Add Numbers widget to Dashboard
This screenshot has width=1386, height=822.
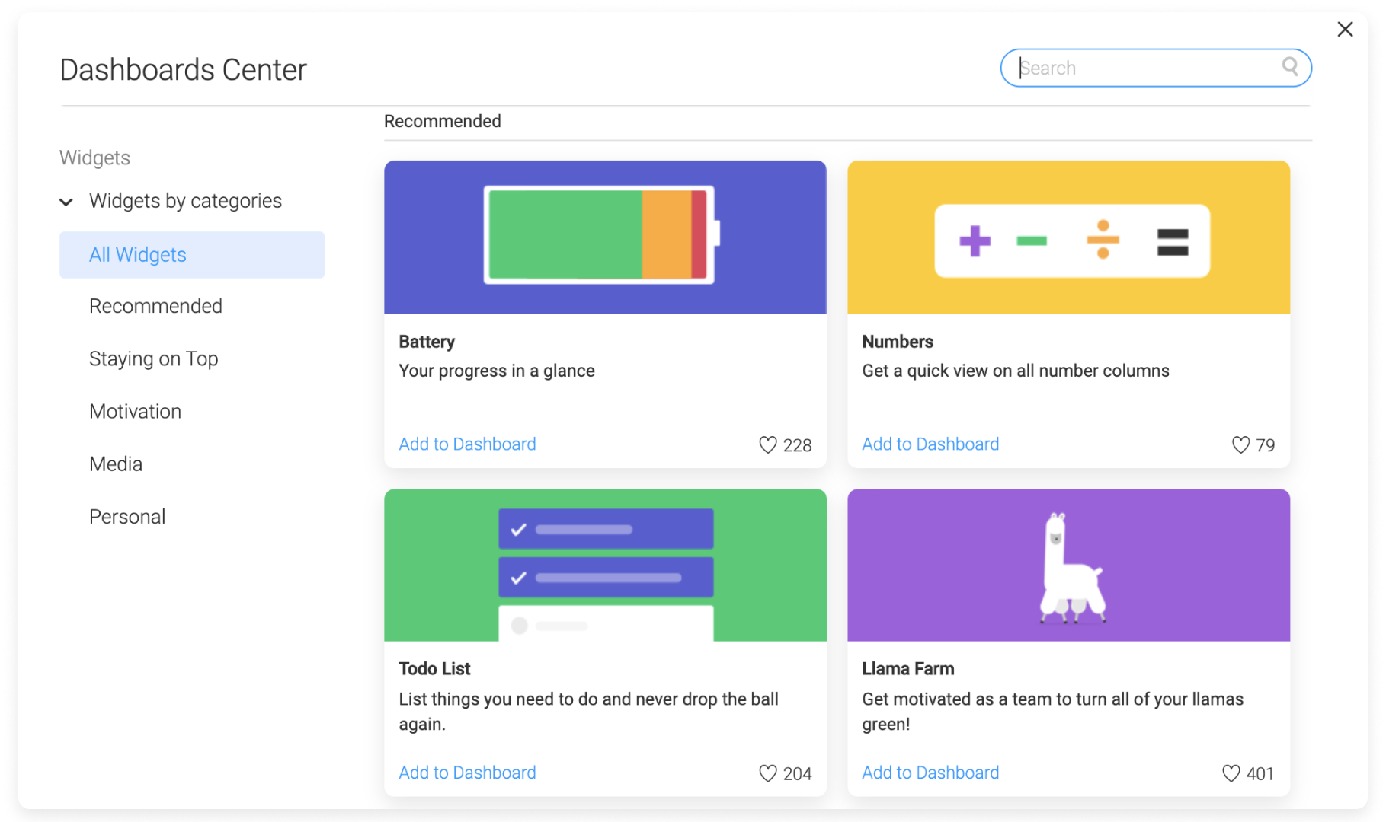[x=930, y=444]
